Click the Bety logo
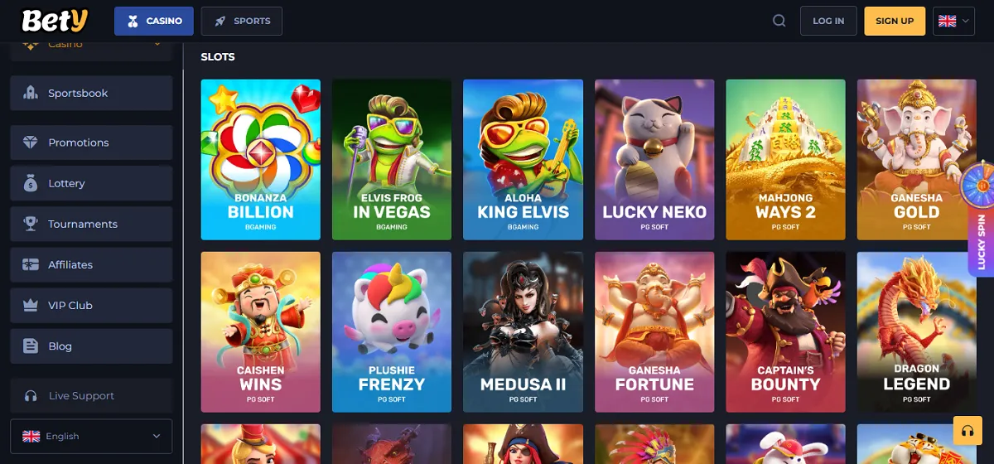Screen dimensions: 994x464 [55, 20]
